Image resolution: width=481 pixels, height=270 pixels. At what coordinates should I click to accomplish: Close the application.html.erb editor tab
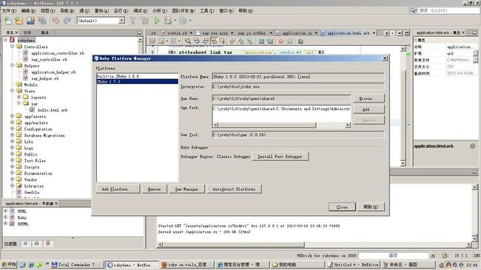(374, 32)
